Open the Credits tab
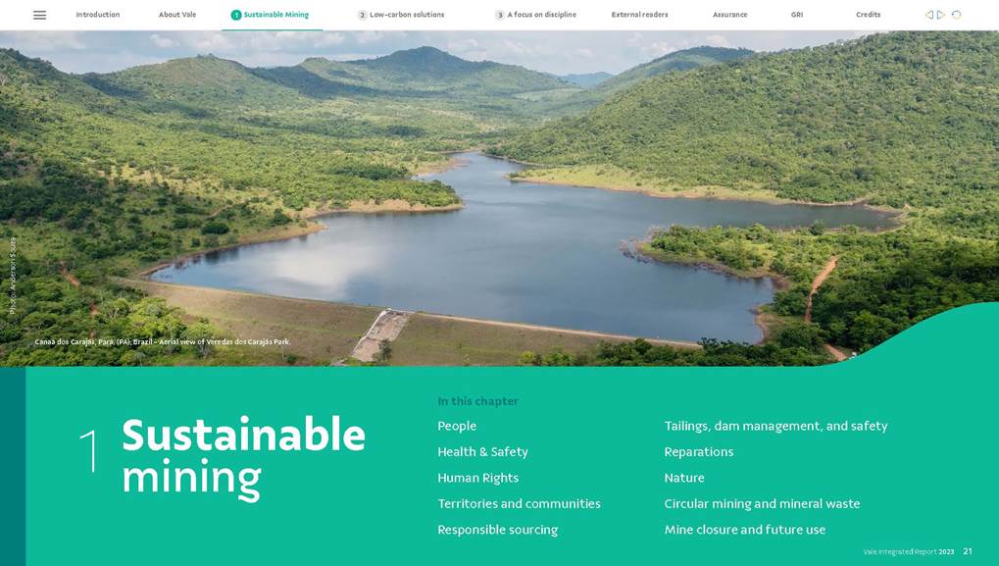 pyautogui.click(x=869, y=15)
